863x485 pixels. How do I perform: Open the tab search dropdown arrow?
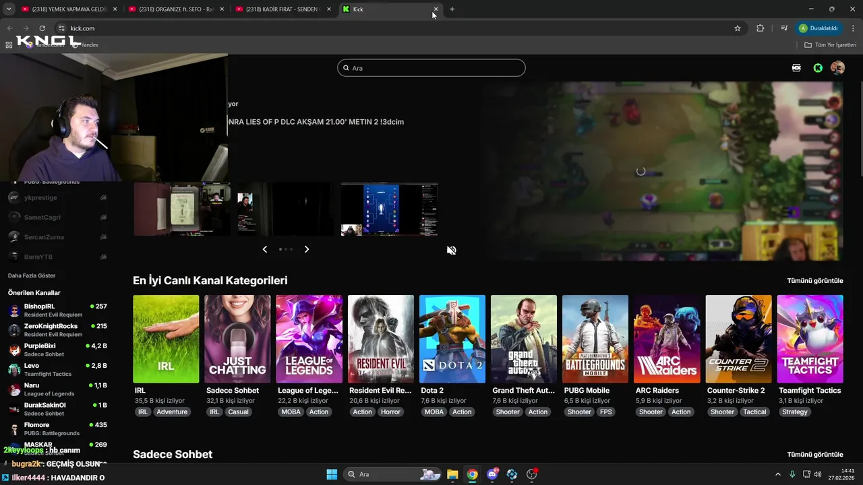[8, 9]
